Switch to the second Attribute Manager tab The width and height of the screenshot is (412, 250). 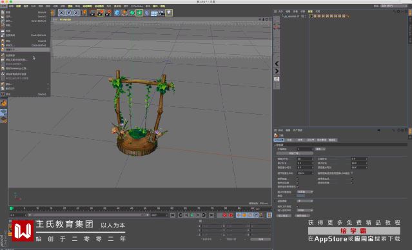point(289,140)
